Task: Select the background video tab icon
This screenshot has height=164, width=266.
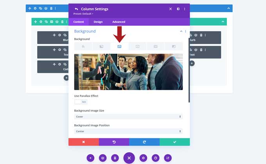Action: (137, 46)
